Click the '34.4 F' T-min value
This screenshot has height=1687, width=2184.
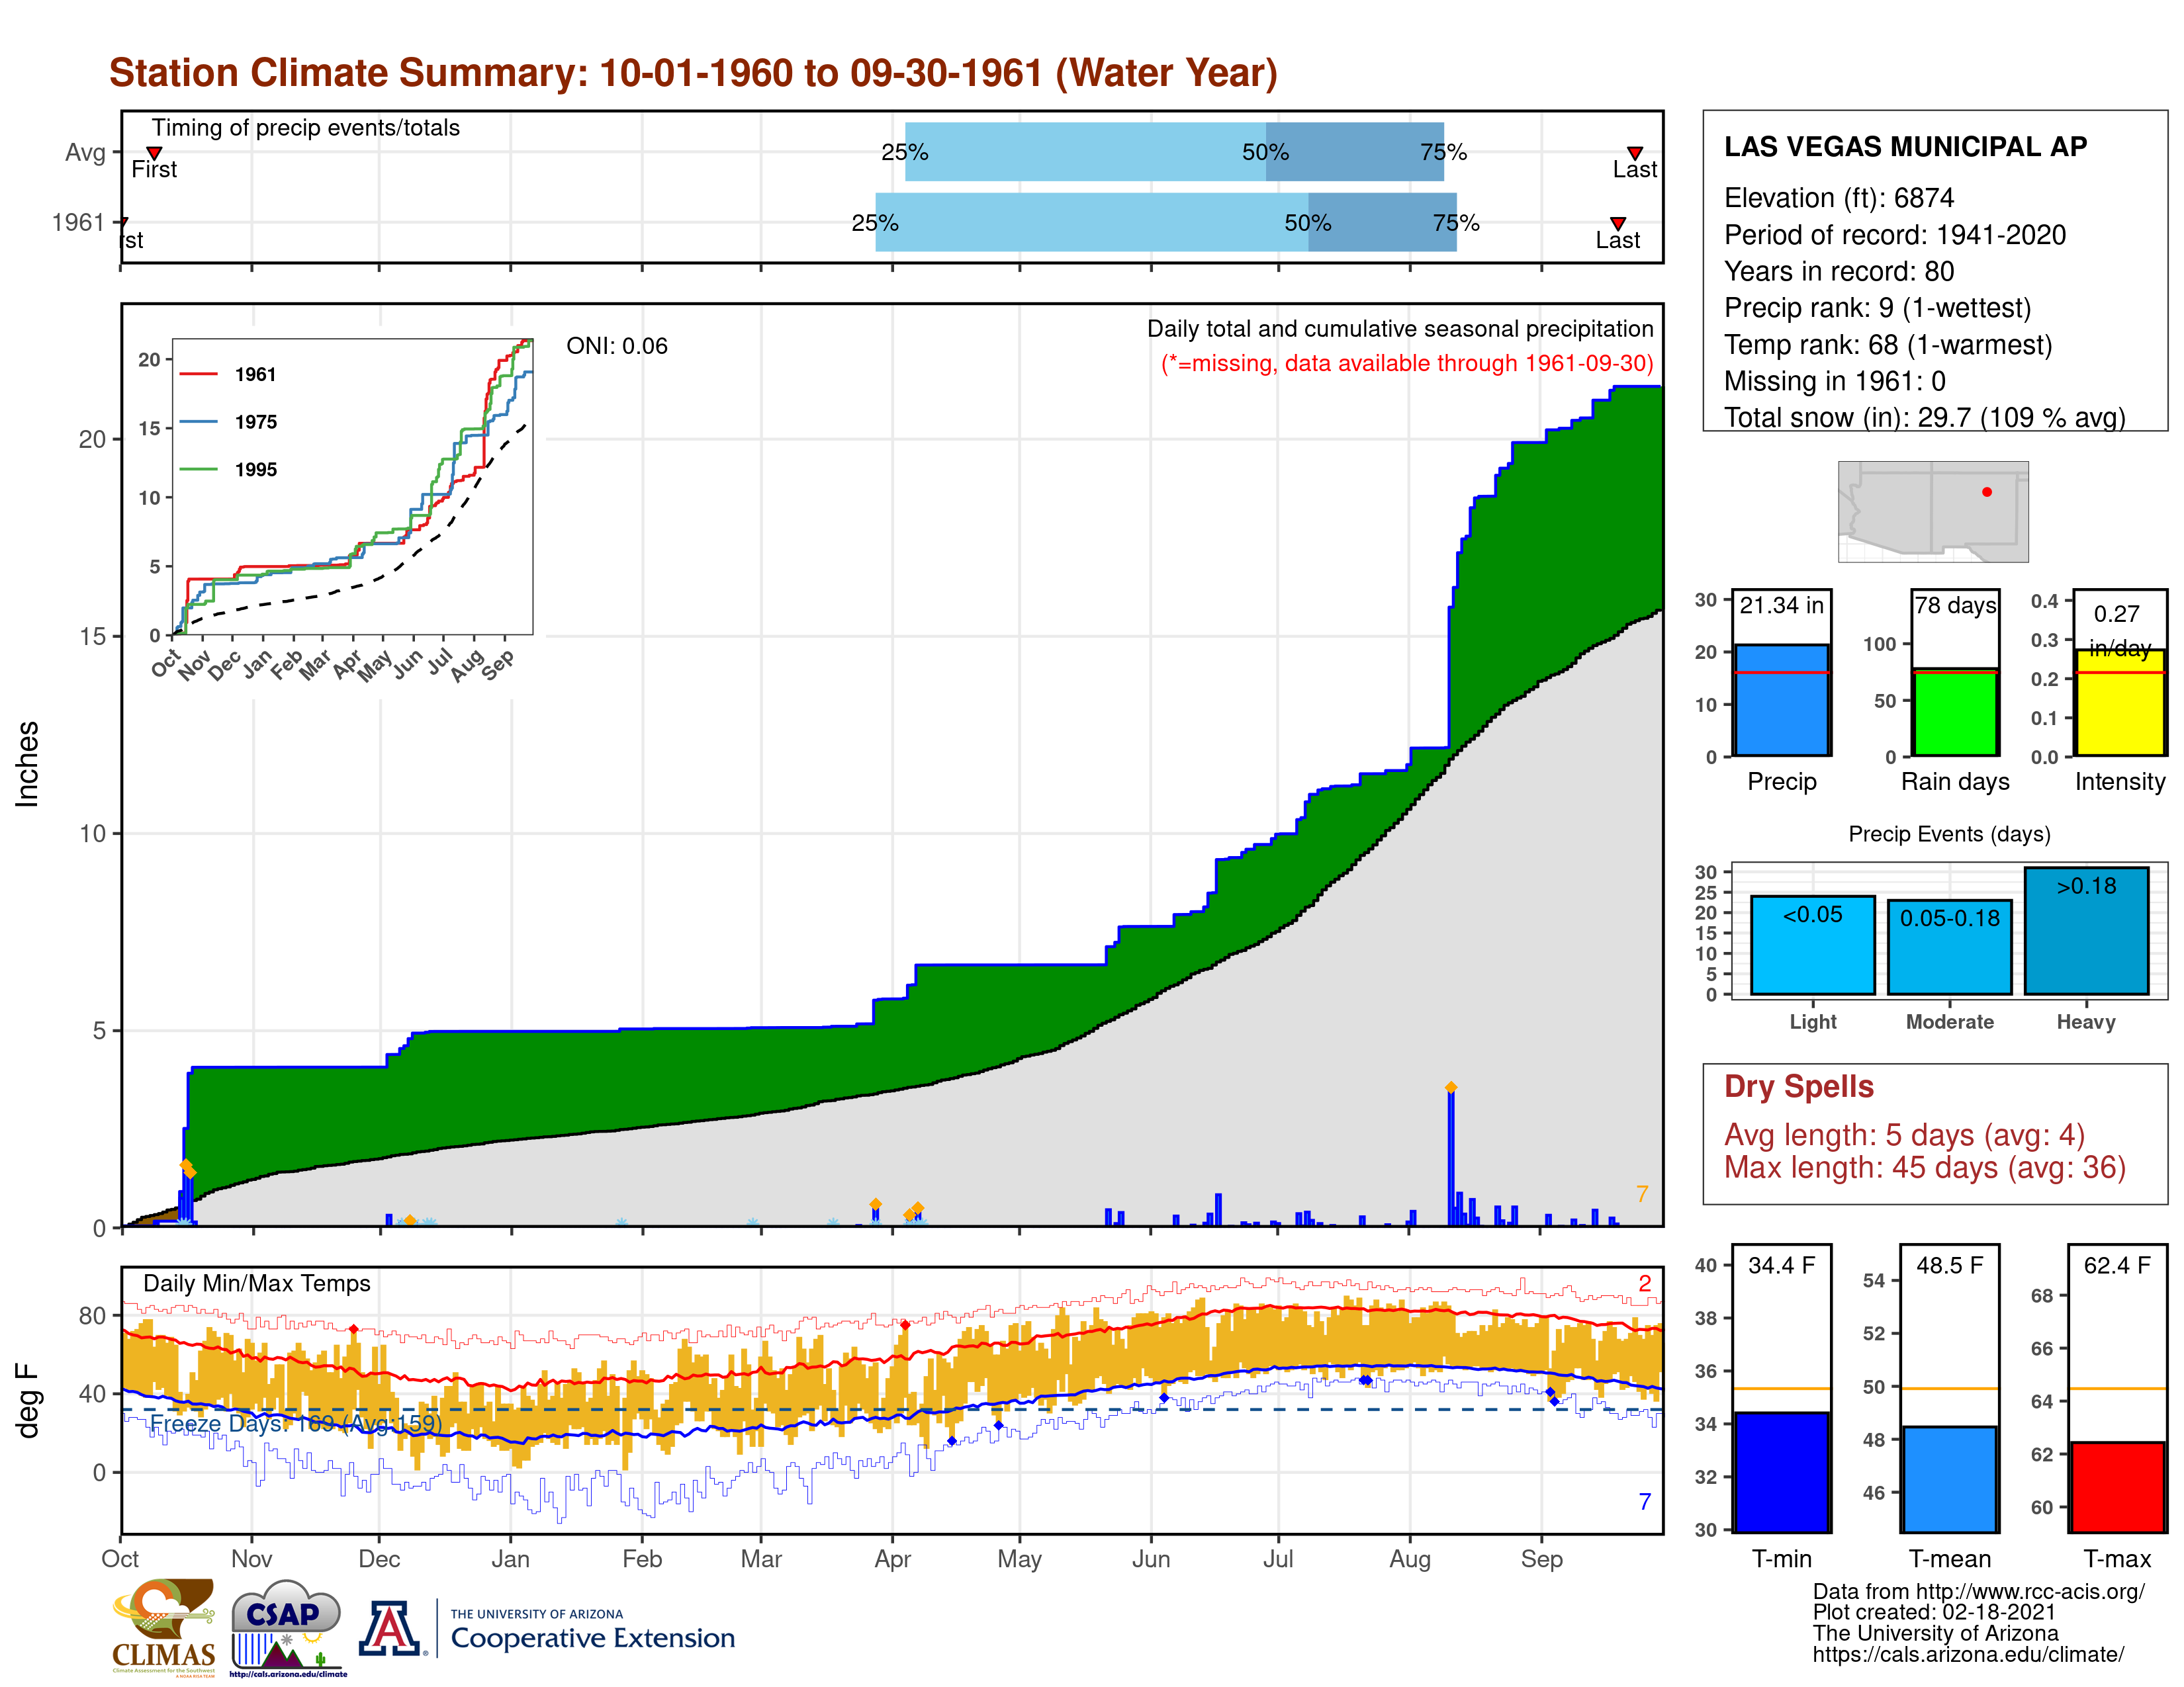point(1782,1265)
